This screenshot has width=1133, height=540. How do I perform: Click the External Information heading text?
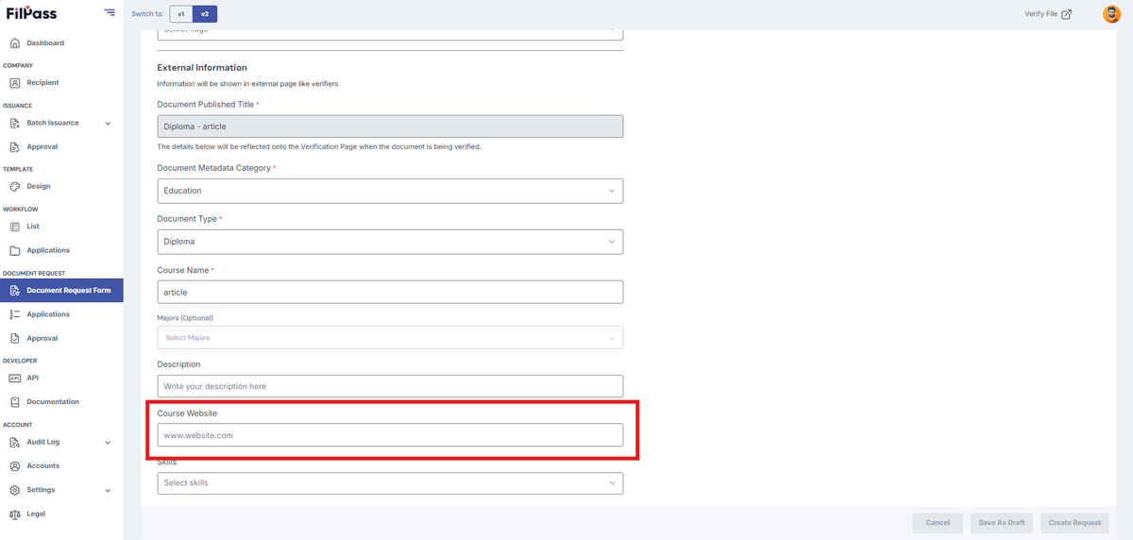point(202,68)
